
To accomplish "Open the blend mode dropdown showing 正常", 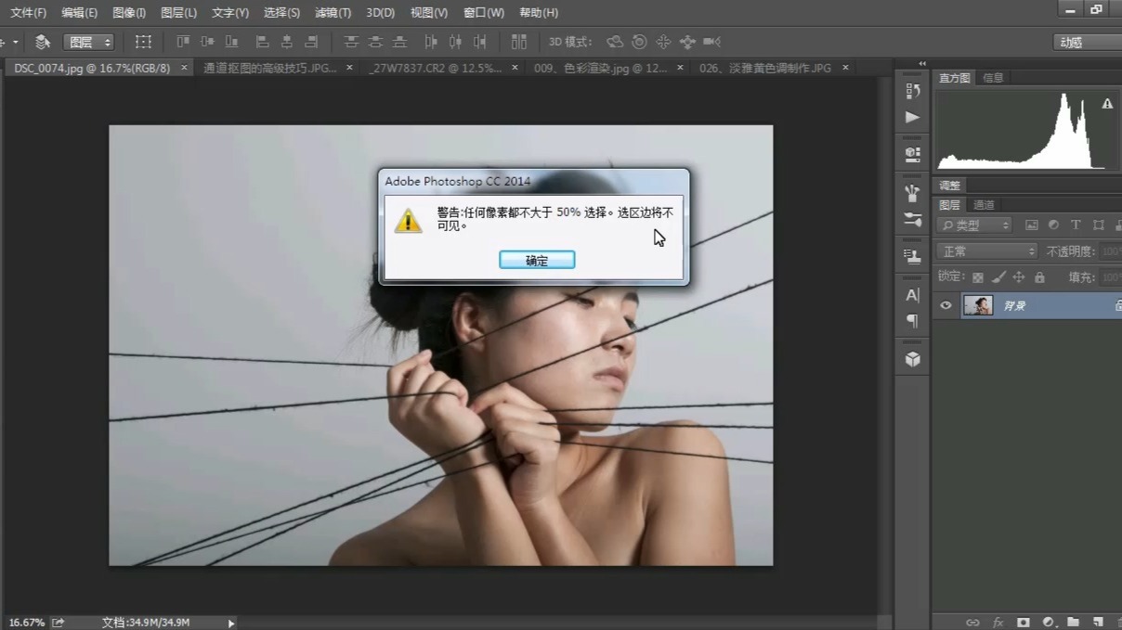I will pos(986,251).
